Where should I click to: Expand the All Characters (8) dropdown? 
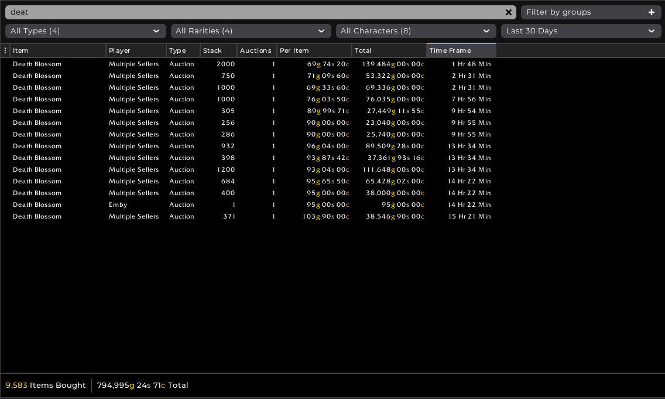point(416,31)
